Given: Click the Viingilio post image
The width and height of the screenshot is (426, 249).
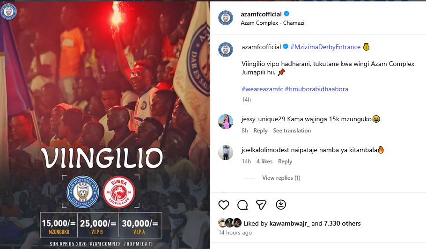Looking at the screenshot, I should [105, 125].
